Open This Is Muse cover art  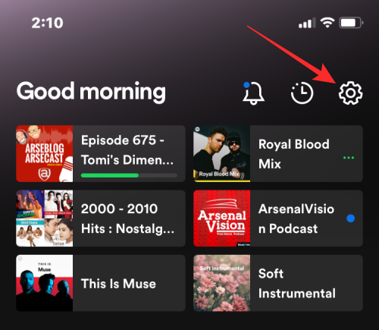(x=45, y=283)
